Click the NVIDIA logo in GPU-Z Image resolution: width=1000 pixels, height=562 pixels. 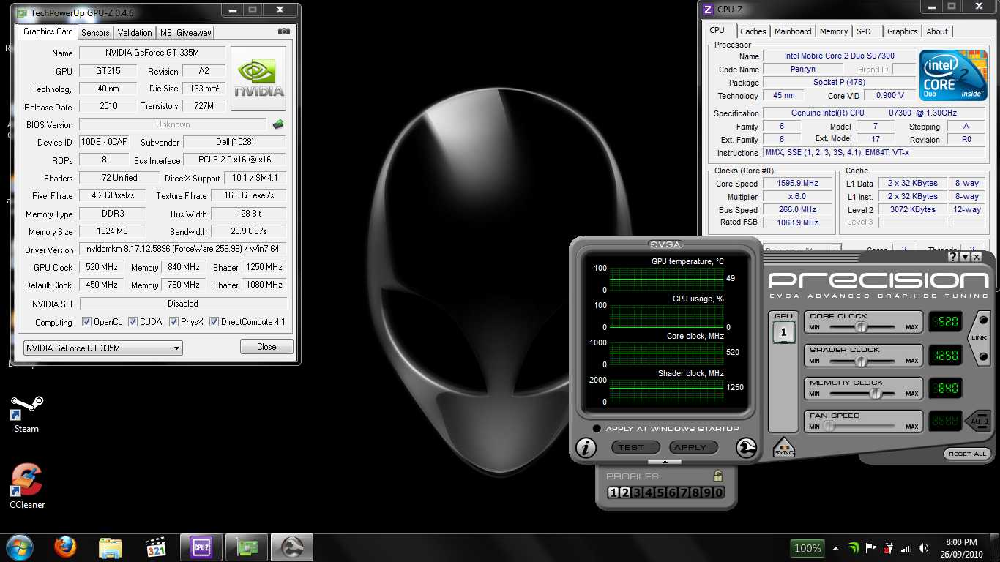coord(258,79)
